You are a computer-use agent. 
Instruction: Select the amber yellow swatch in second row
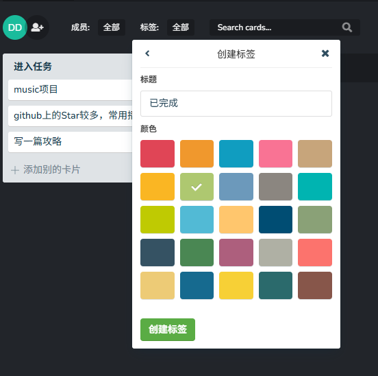click(157, 187)
